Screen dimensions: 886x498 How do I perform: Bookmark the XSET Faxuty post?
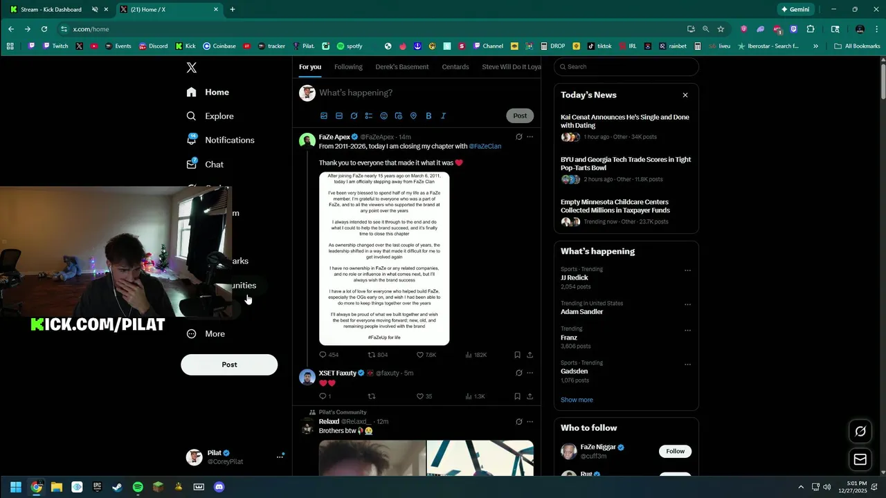(x=517, y=396)
